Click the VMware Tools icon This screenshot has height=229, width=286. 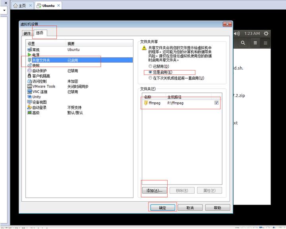point(29,86)
